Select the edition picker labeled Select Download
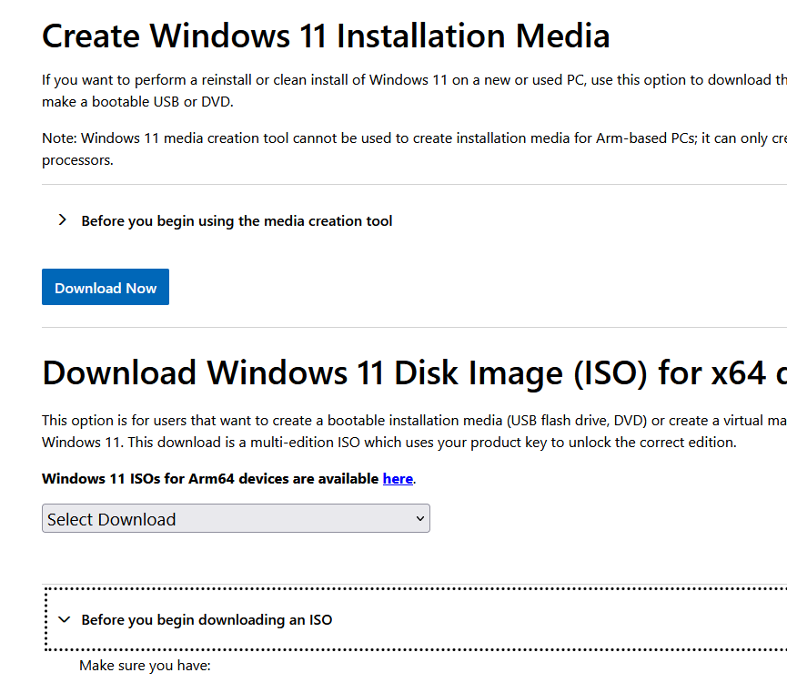 click(235, 518)
